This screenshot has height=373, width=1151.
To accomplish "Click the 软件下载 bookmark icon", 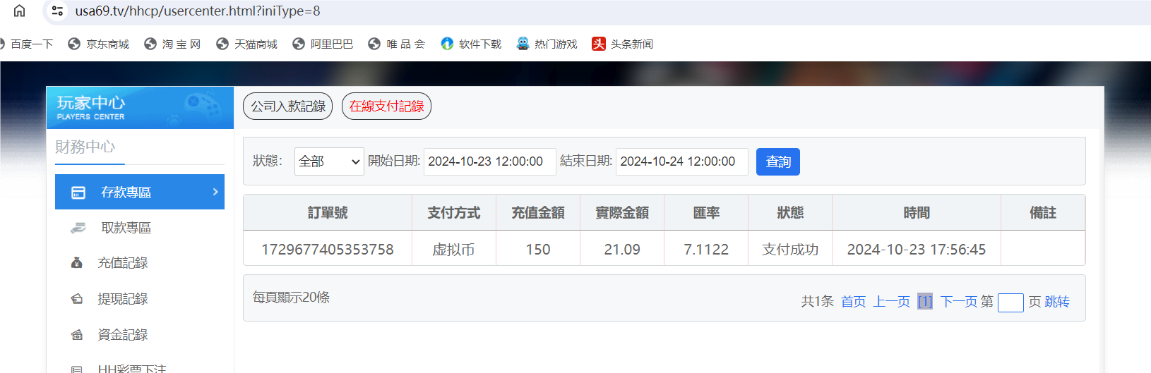I will tap(447, 44).
